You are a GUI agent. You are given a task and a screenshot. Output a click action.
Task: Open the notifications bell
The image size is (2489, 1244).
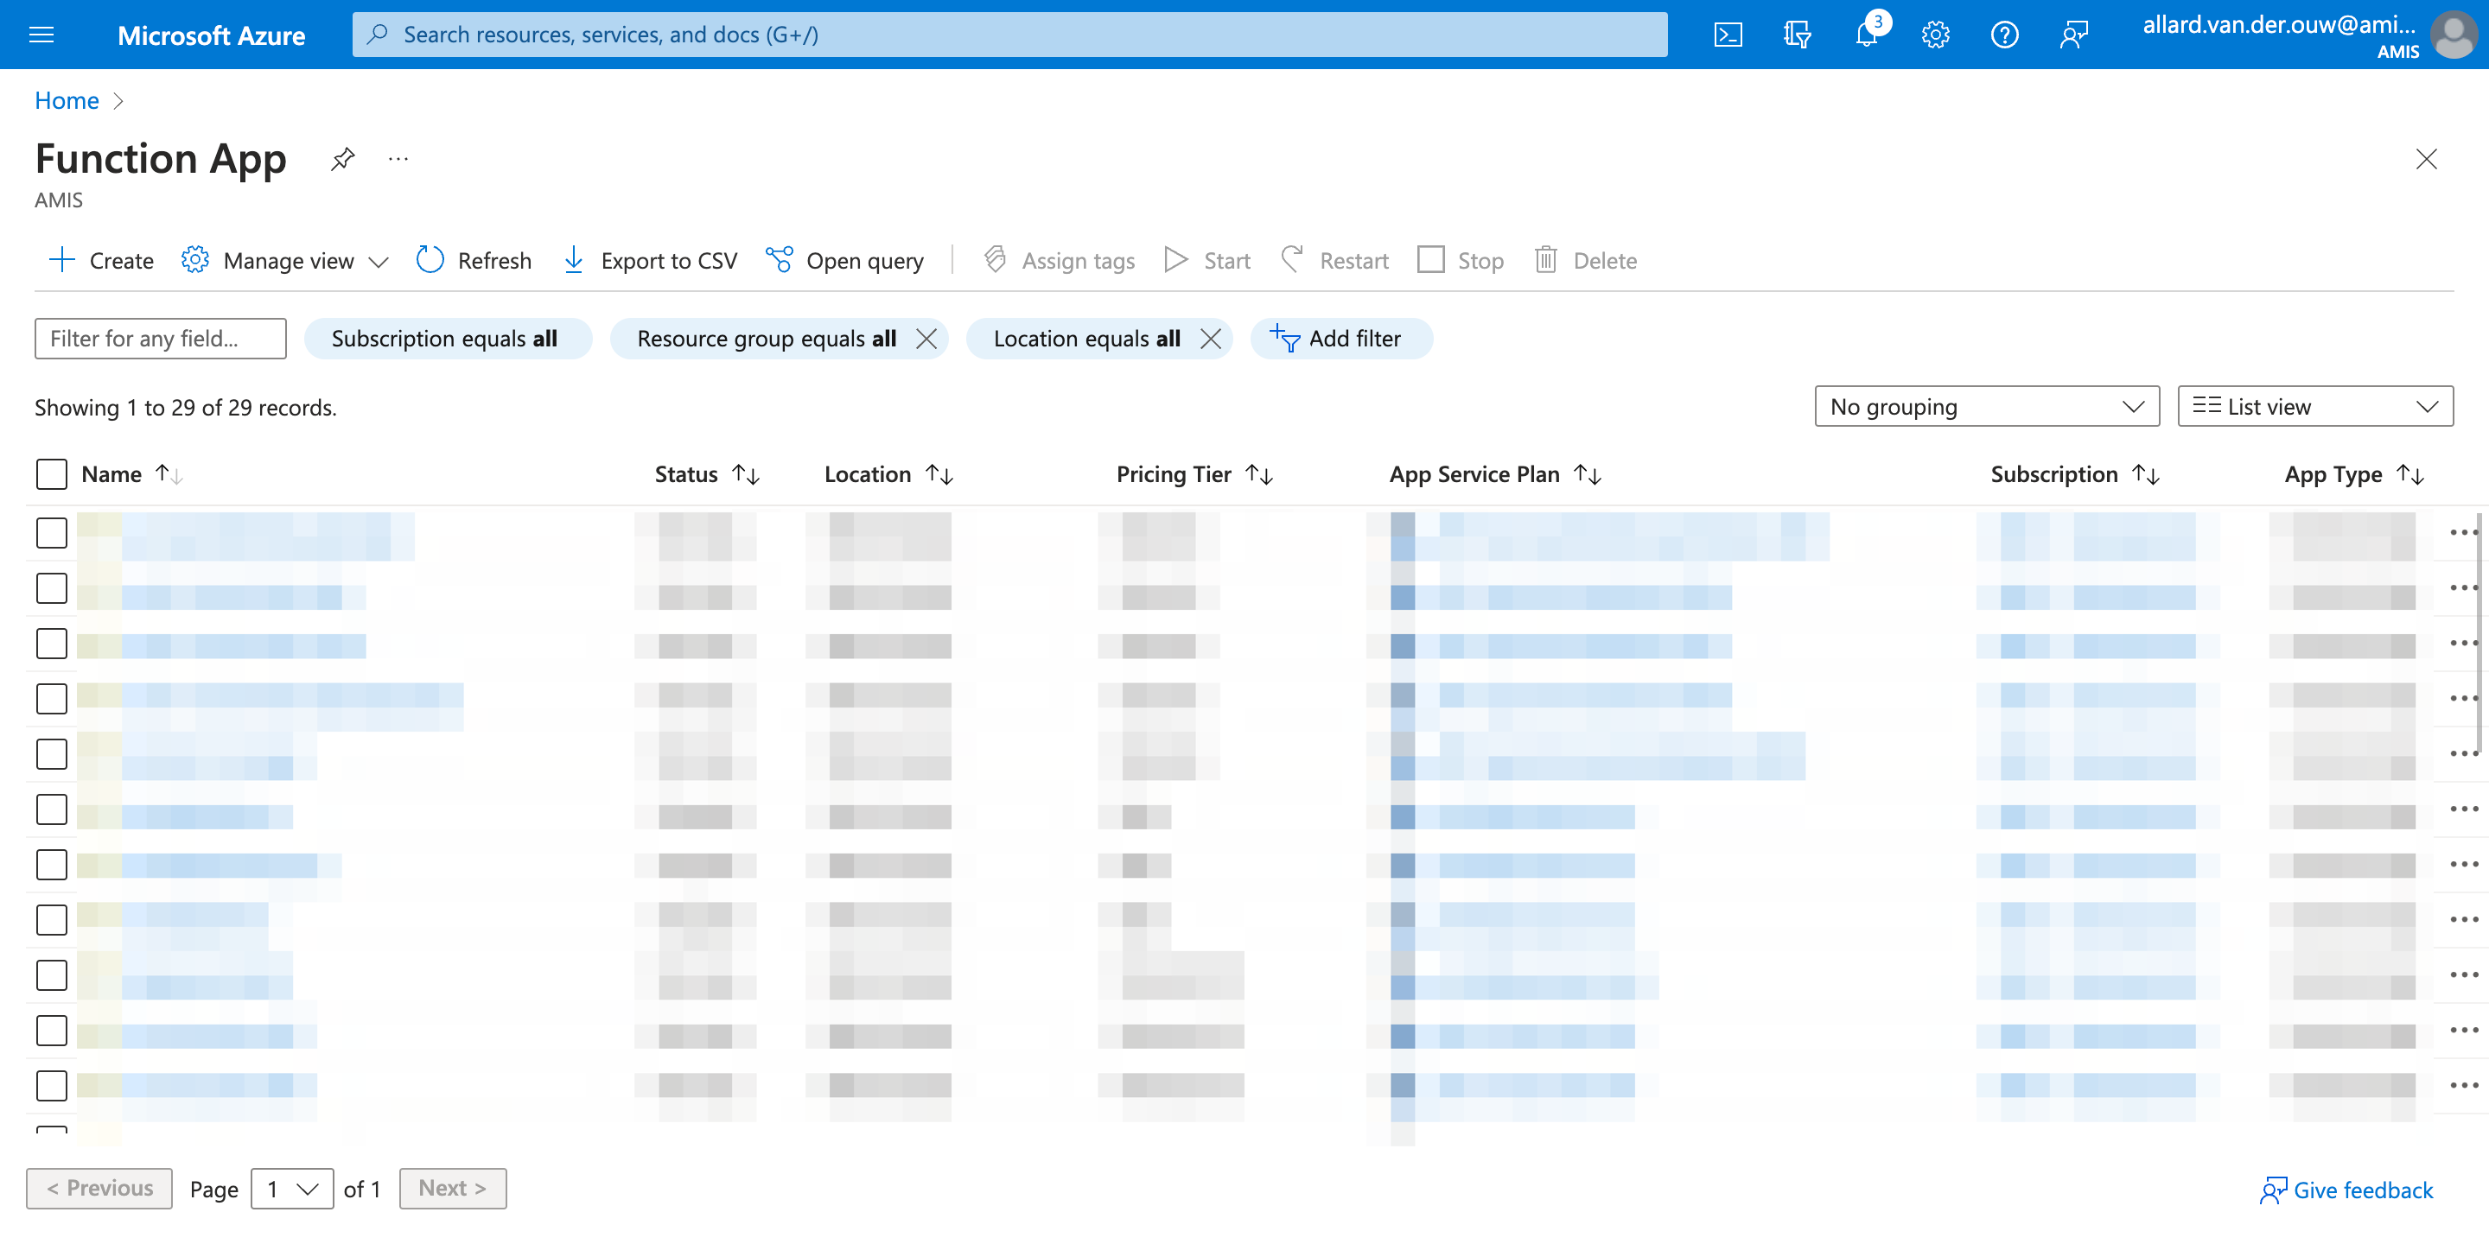point(1866,35)
